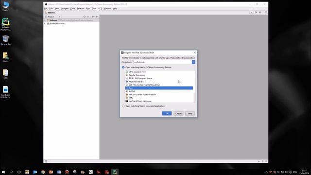The height and width of the screenshot is (175, 311).
Task: Open the File menu
Action: (46, 9)
